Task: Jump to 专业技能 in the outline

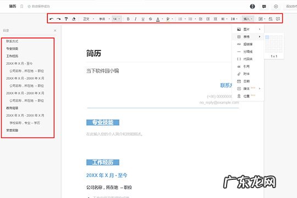Action: tap(12, 48)
